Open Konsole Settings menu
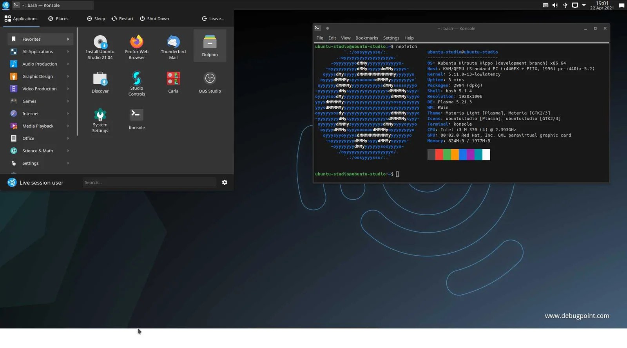The width and height of the screenshot is (627, 348). tap(391, 38)
